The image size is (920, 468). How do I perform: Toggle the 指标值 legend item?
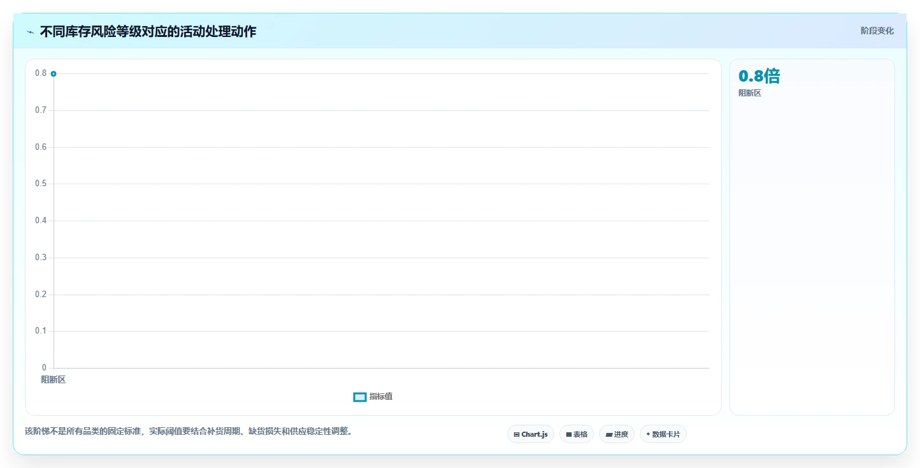point(373,397)
